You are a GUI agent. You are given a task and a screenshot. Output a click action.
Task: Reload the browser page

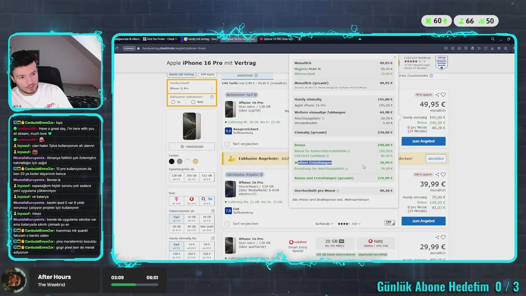pyautogui.click(x=117, y=48)
